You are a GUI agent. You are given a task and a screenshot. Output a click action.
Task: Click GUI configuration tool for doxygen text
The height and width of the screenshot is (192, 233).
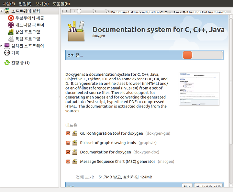point(111,133)
